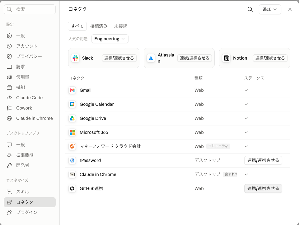
Task: Open プライバシー settings
Action: pyautogui.click(x=30, y=56)
